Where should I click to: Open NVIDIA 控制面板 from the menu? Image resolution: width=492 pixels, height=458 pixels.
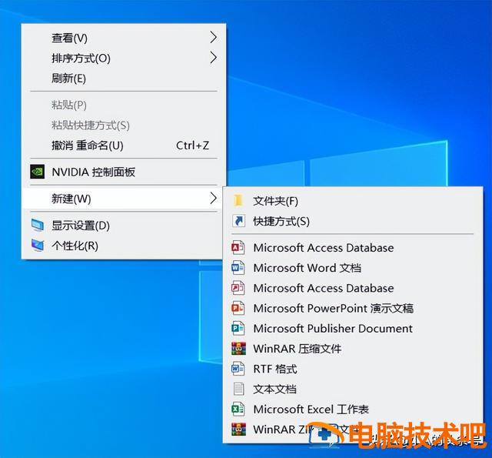click(x=124, y=172)
